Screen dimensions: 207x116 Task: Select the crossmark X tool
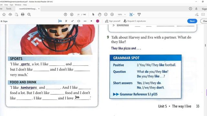coord(66,21)
